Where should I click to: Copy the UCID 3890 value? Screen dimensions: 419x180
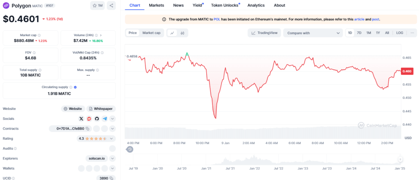[111, 178]
